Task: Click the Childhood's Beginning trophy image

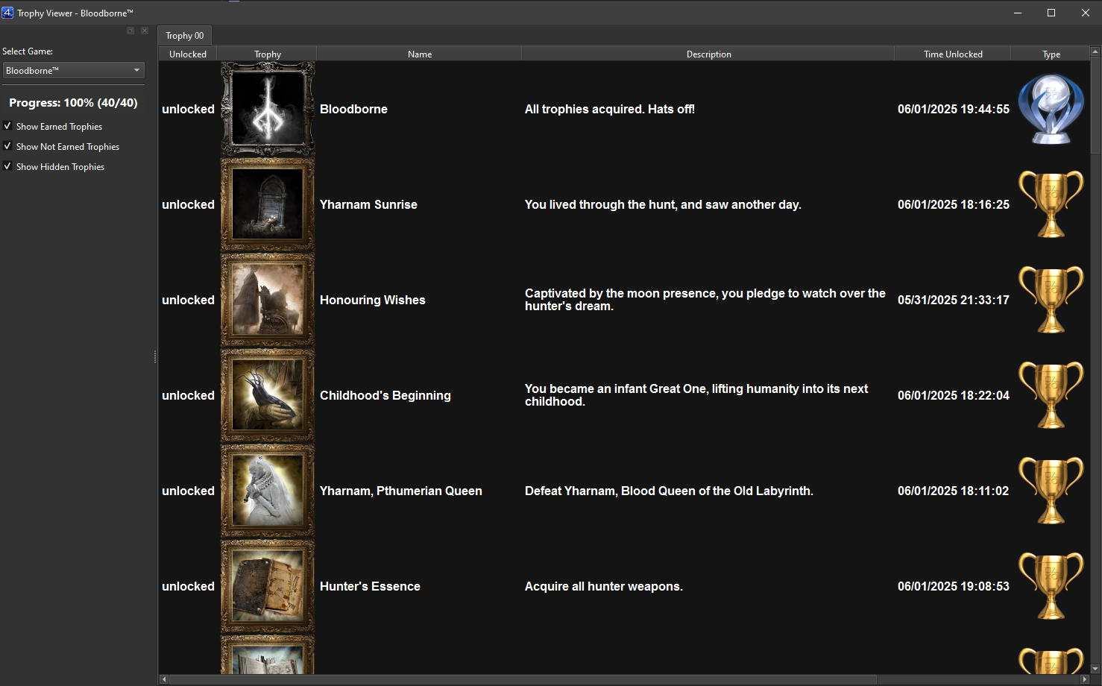Action: click(268, 395)
